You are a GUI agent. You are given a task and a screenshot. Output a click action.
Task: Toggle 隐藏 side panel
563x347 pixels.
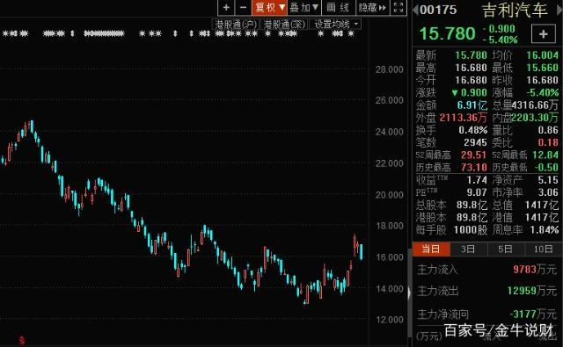(x=372, y=8)
